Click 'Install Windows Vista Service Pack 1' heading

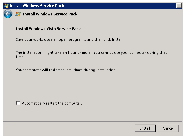(50, 29)
